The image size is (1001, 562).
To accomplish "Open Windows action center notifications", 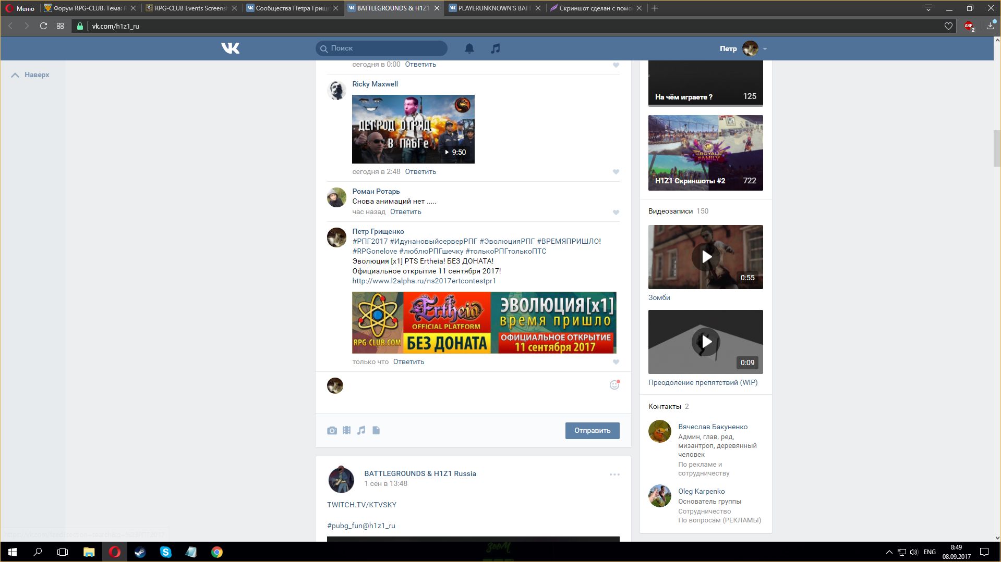I will click(984, 552).
